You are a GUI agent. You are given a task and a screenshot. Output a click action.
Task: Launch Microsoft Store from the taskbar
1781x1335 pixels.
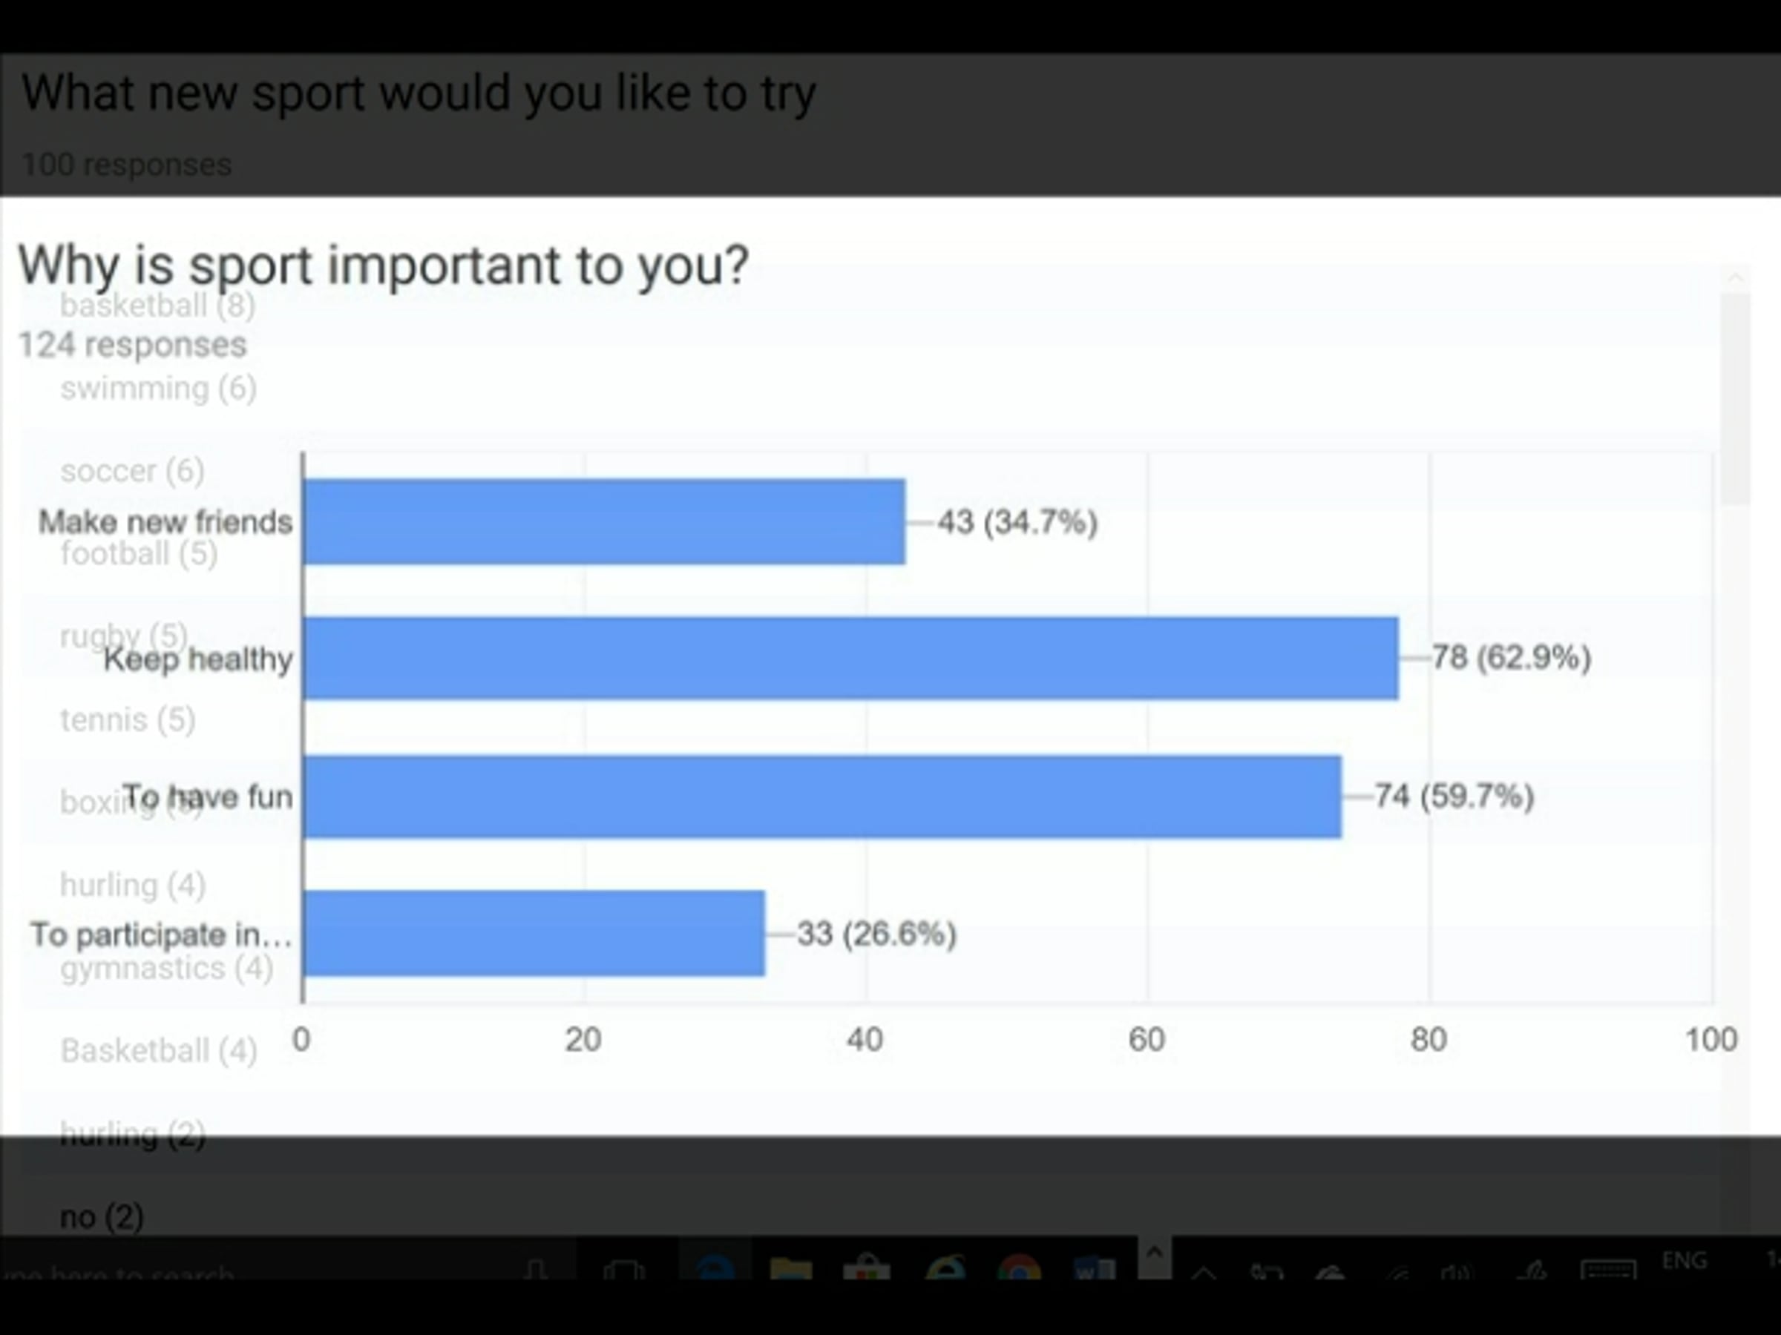point(866,1269)
